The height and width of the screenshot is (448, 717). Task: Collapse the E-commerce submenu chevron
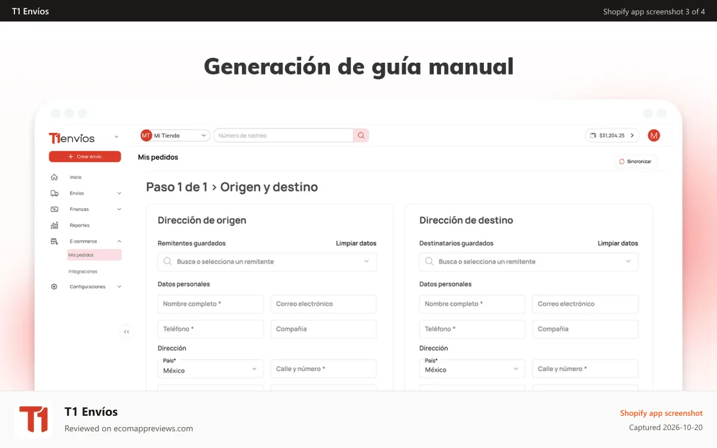(119, 241)
